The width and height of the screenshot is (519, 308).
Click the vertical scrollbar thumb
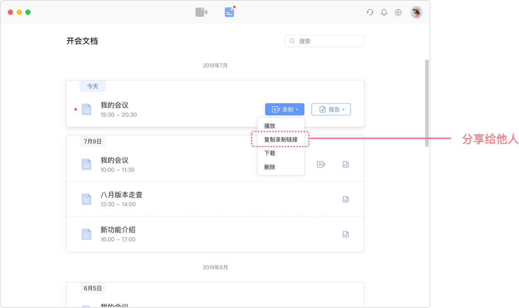pos(427,103)
